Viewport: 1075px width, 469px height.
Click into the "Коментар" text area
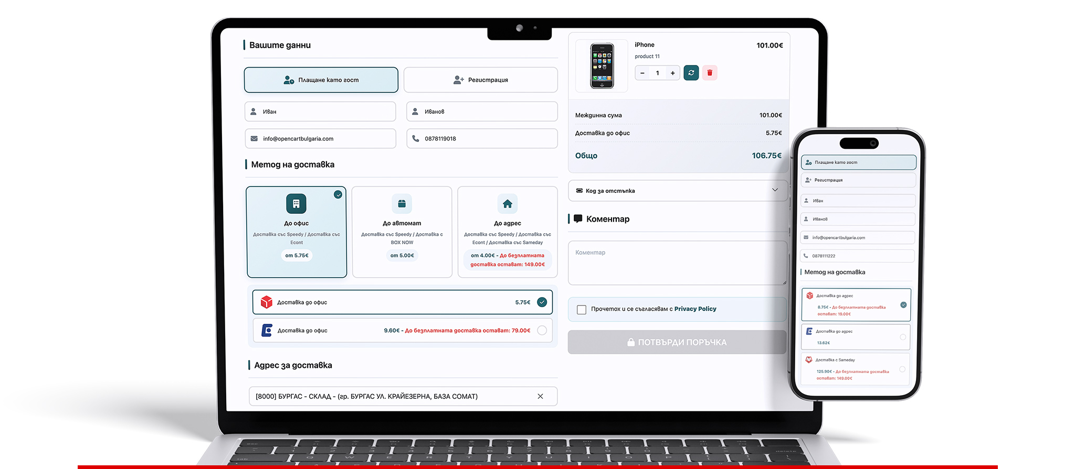click(x=677, y=263)
